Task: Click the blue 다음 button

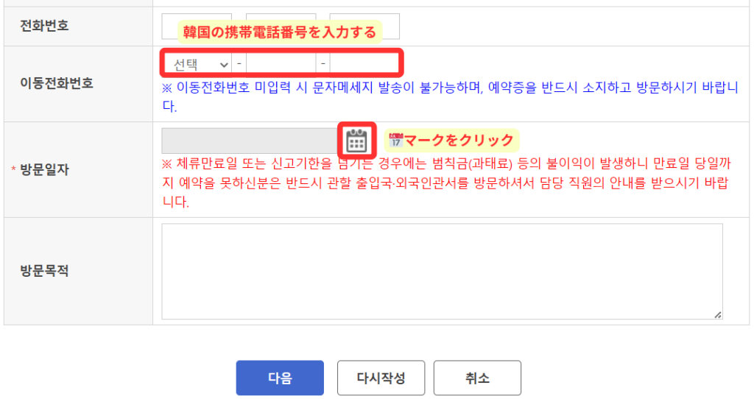Action: (x=280, y=378)
